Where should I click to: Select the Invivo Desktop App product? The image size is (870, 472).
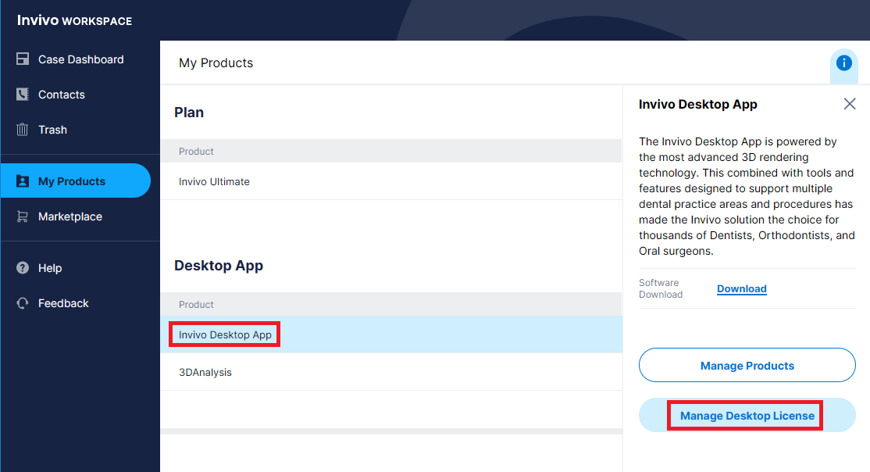tap(224, 334)
